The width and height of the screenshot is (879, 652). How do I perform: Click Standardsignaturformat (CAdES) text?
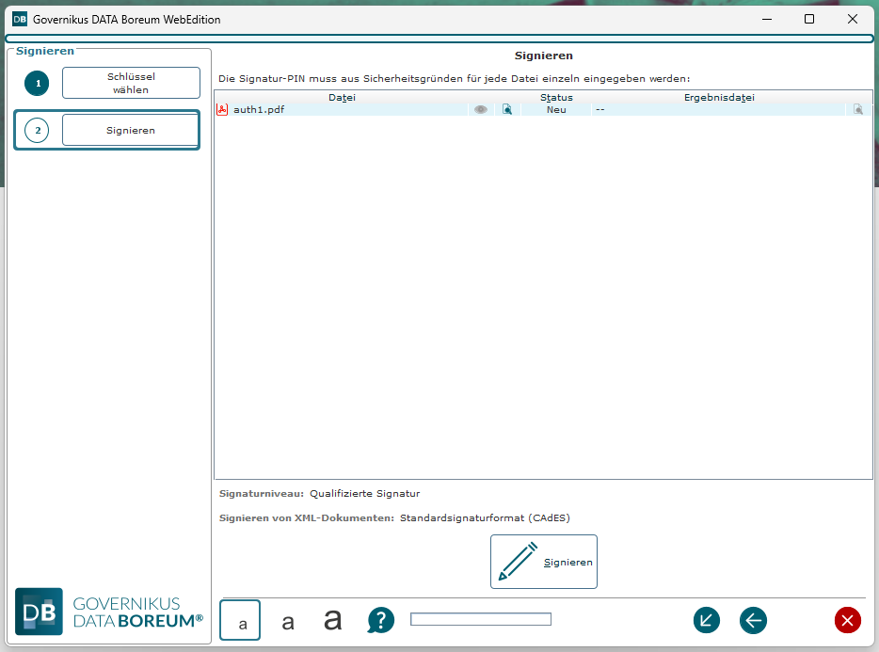(485, 518)
